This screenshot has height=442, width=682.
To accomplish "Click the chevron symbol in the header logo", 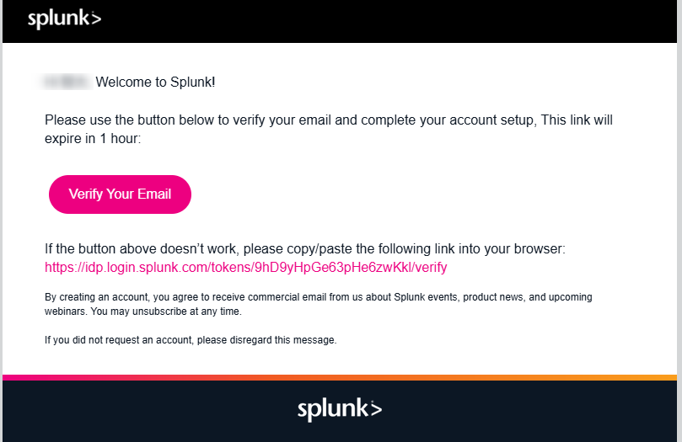I will click(95, 19).
